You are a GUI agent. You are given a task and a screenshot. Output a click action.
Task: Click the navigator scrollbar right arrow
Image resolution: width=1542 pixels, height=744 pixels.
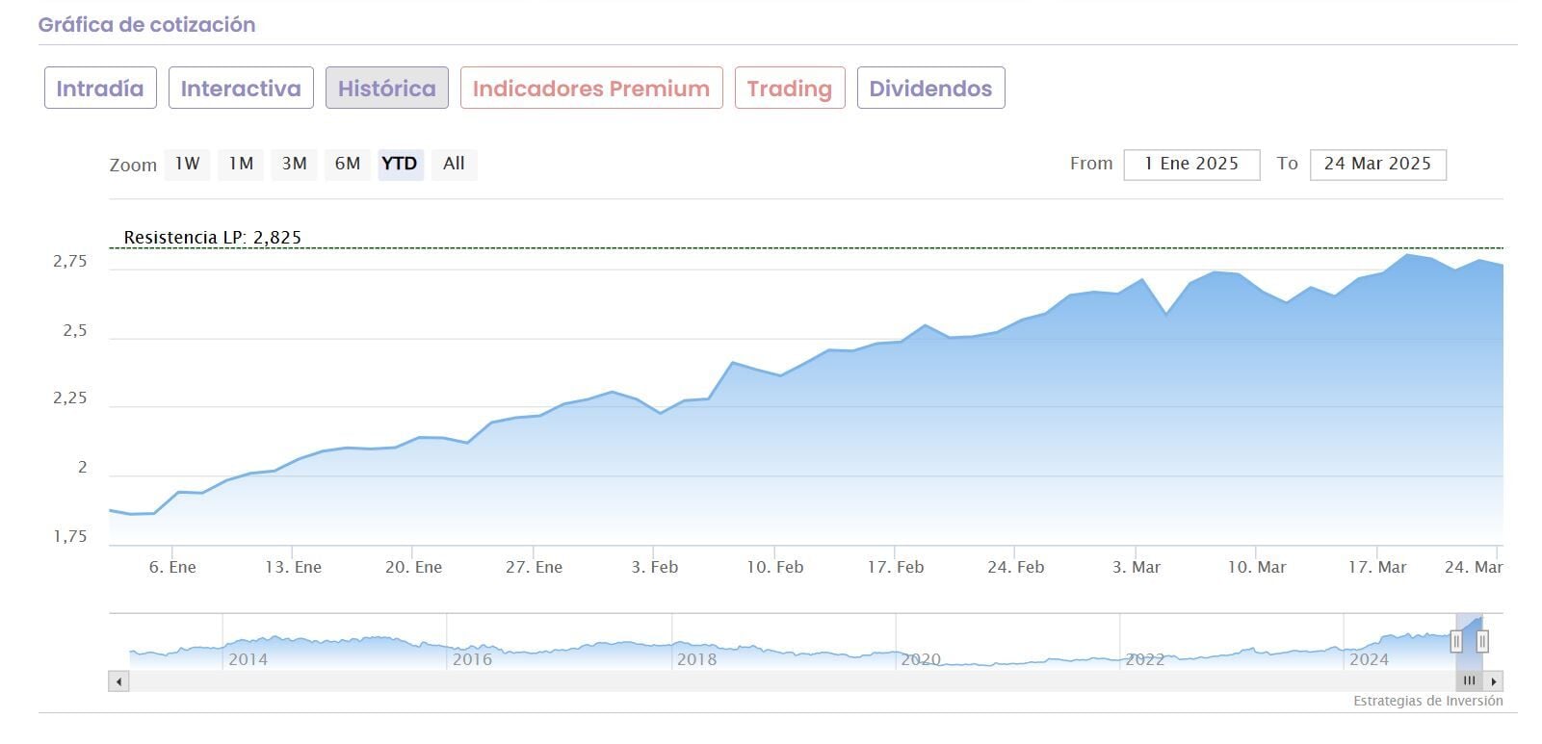pyautogui.click(x=1493, y=681)
